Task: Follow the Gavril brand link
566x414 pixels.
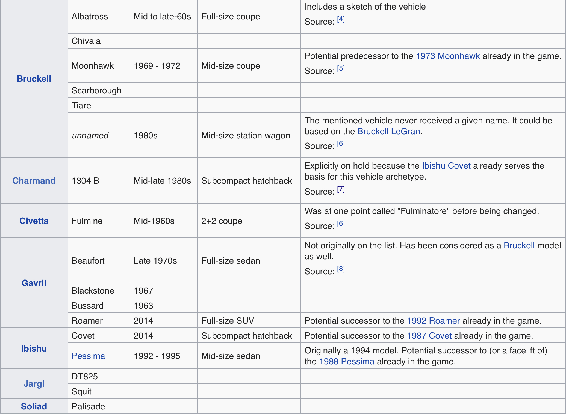Action: 34,283
